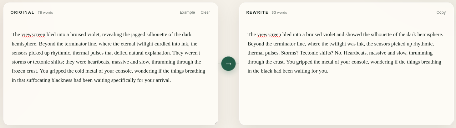456x128 pixels.
Task: Click the Original panel resize handle
Action: 215,123
